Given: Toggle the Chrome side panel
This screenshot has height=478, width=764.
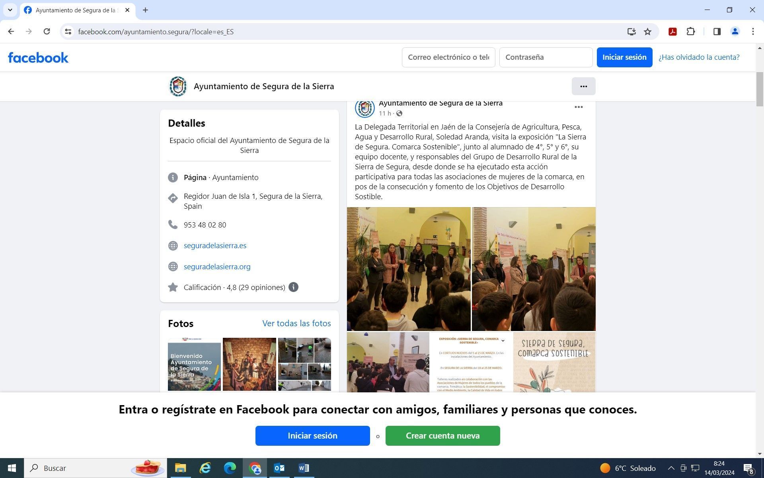Looking at the screenshot, I should [x=717, y=31].
